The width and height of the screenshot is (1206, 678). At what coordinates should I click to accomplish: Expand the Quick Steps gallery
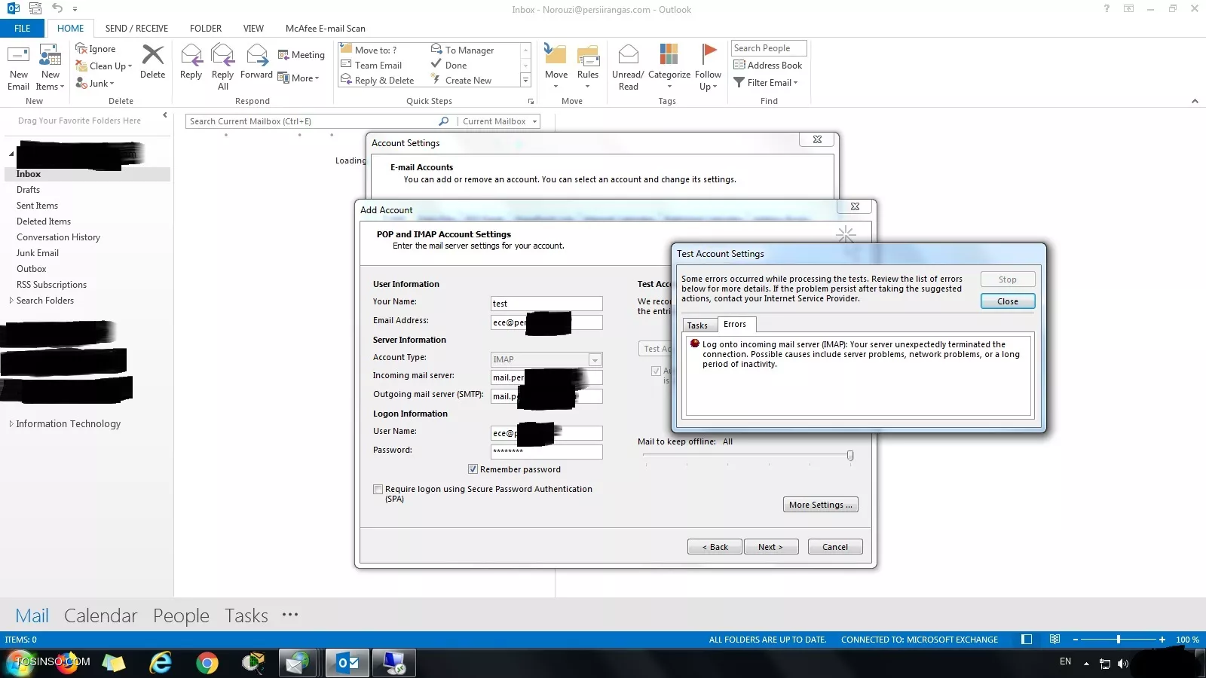click(525, 80)
